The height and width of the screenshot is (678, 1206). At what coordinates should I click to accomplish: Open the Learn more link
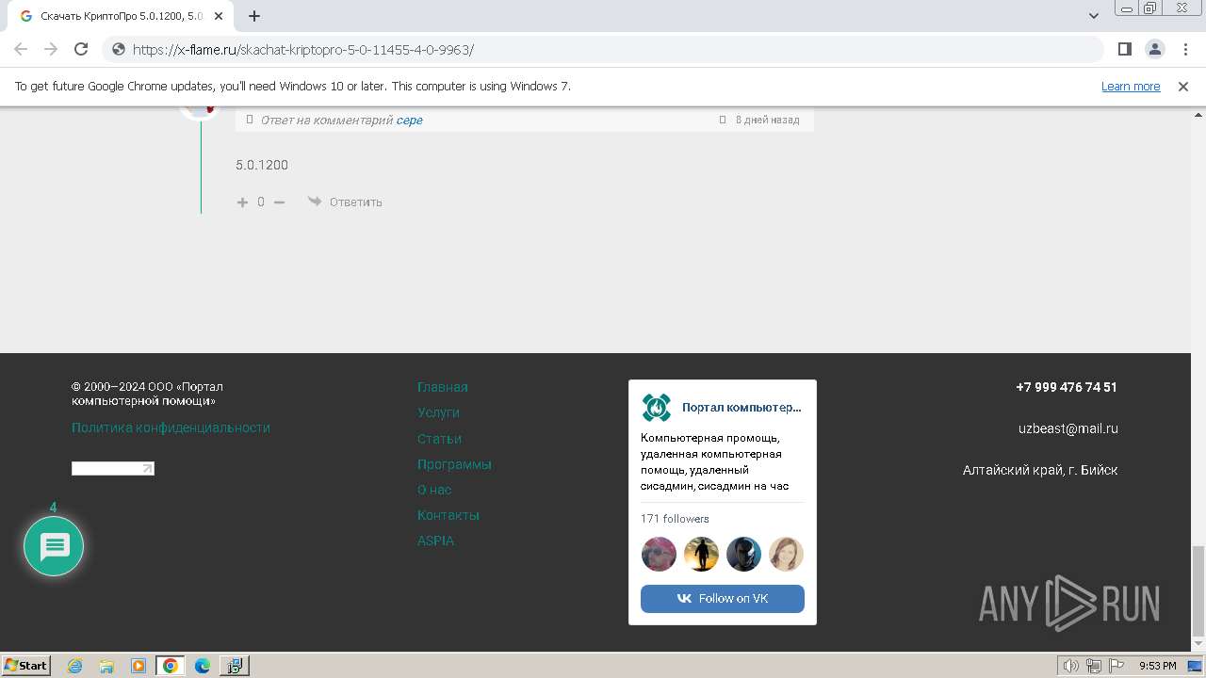click(x=1131, y=86)
